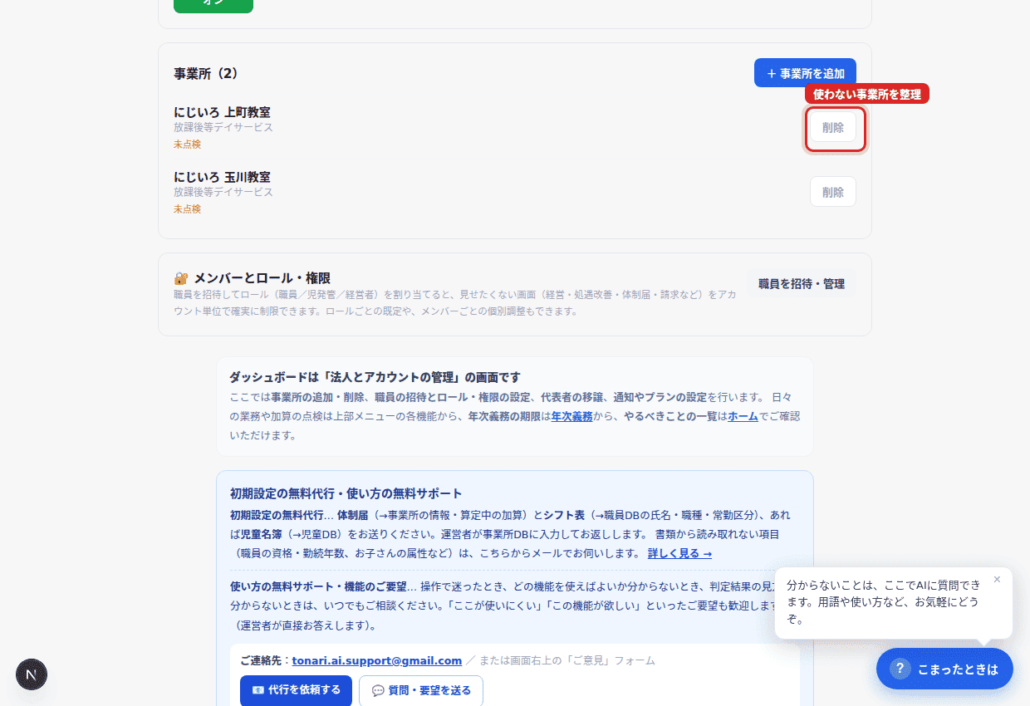Click the Next.js N badge icon

(x=32, y=674)
